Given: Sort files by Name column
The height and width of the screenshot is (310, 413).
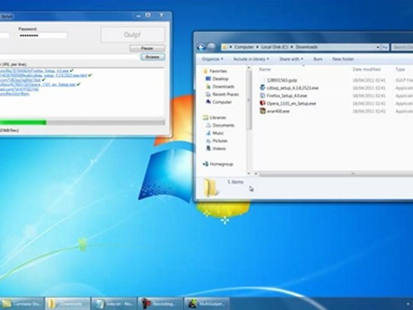Looking at the screenshot, I should (x=265, y=69).
